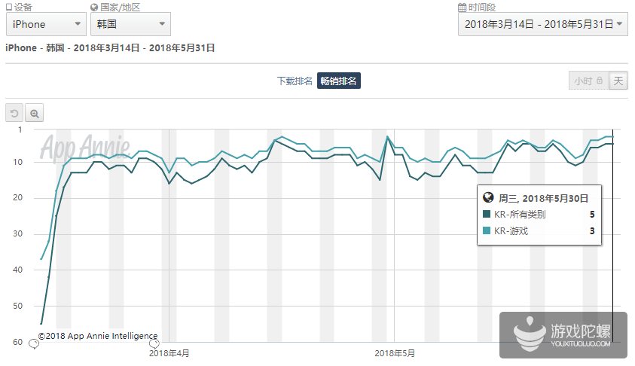Toggle the locked 小时 (hour) view

pyautogui.click(x=588, y=81)
